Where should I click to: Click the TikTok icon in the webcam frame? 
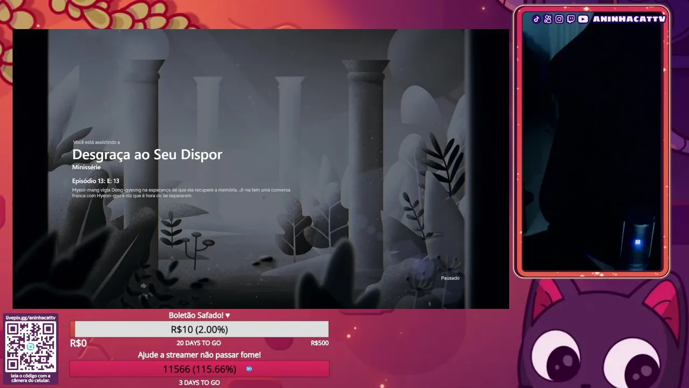point(536,19)
